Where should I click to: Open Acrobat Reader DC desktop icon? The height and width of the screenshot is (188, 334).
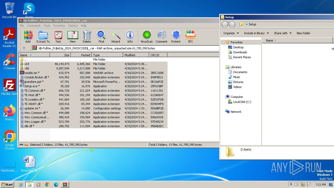click(x=9, y=38)
